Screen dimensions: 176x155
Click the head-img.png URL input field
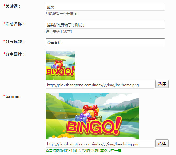point(100,144)
